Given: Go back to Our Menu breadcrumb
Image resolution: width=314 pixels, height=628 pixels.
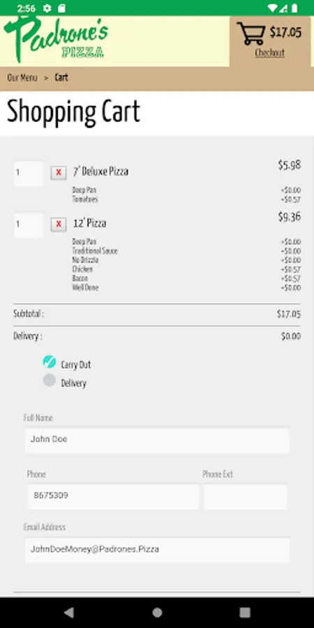Looking at the screenshot, I should pos(22,77).
